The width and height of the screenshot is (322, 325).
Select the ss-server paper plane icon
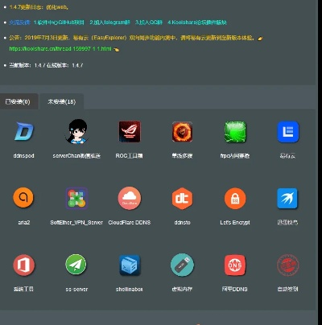76,265
